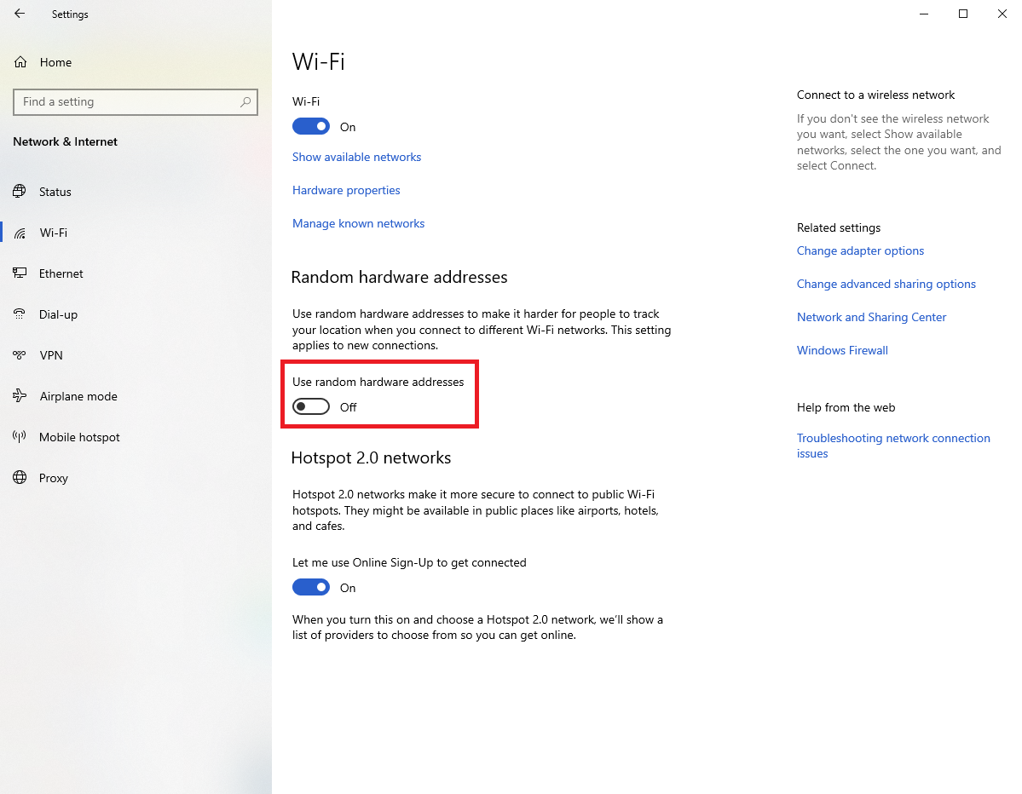Open Hardware properties link
The width and height of the screenshot is (1022, 794).
point(346,190)
